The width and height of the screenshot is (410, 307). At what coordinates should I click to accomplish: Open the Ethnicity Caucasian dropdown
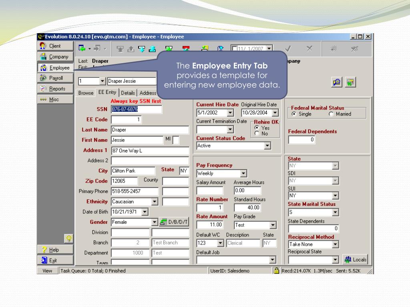click(155, 201)
